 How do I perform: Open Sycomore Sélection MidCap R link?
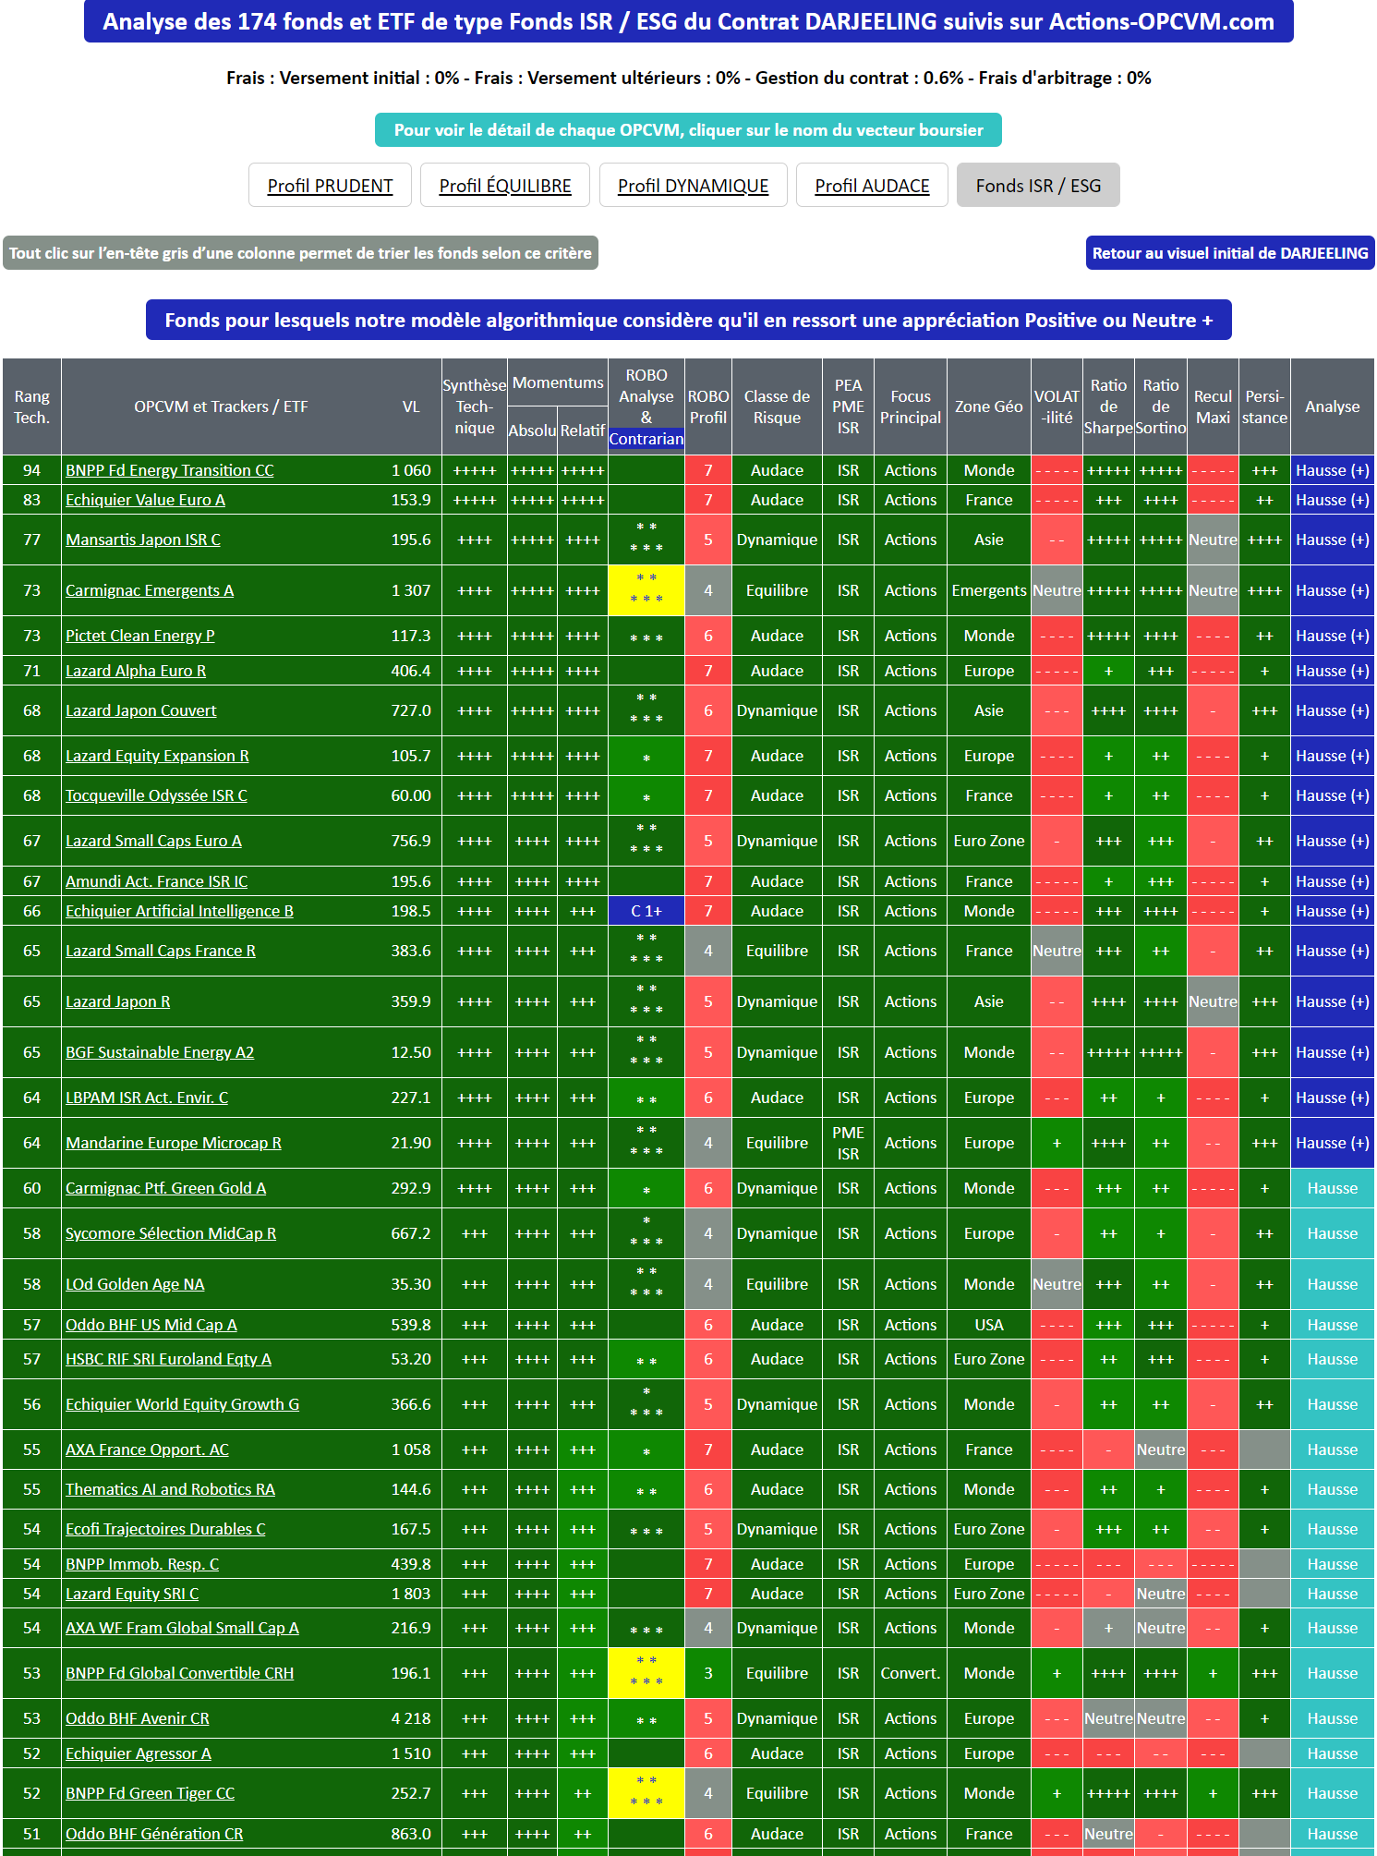(x=171, y=1233)
